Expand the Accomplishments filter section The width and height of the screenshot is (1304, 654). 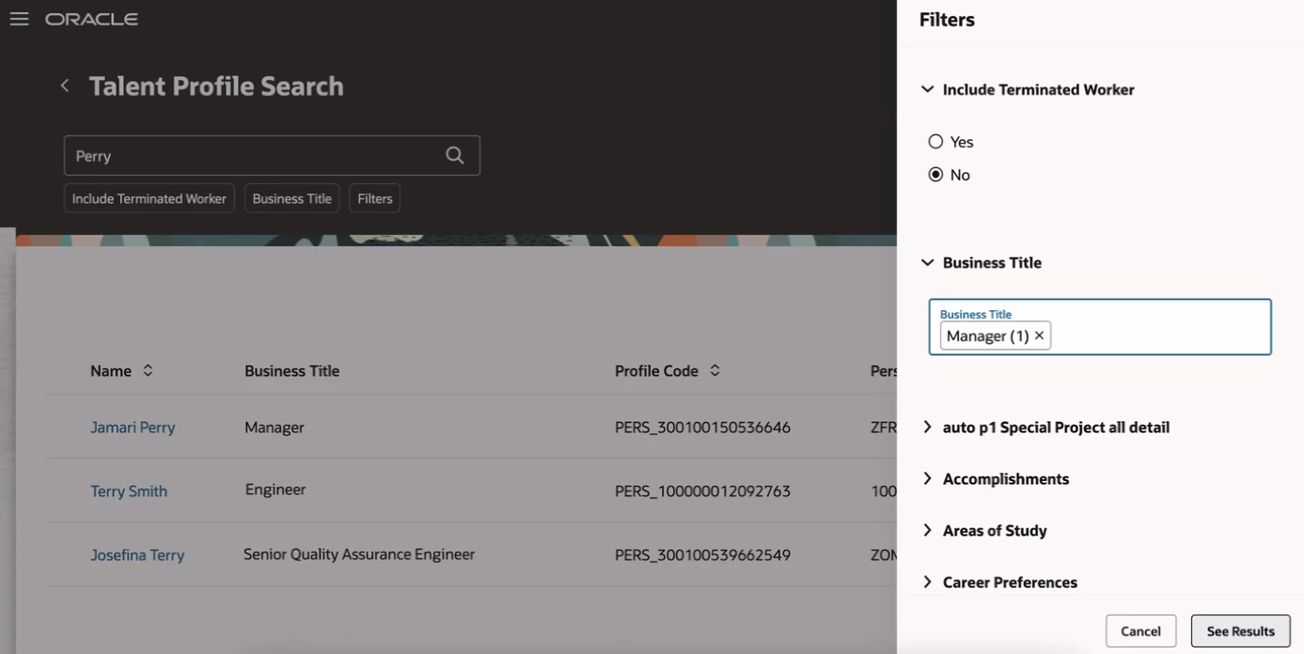[927, 478]
